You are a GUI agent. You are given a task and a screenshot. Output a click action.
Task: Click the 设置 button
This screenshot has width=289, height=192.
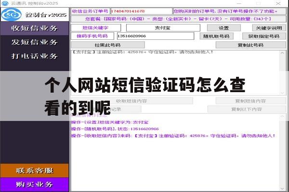[224, 28]
